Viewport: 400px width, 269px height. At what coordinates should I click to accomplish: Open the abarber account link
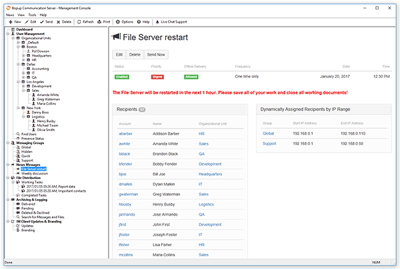click(125, 134)
